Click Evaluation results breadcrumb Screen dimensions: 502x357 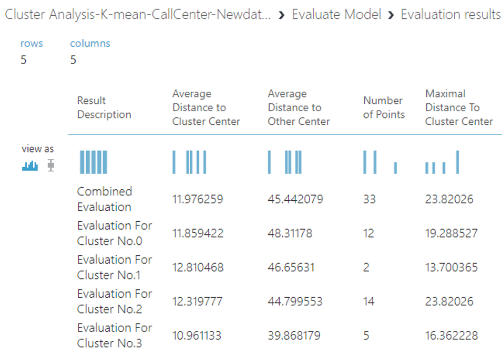(450, 14)
